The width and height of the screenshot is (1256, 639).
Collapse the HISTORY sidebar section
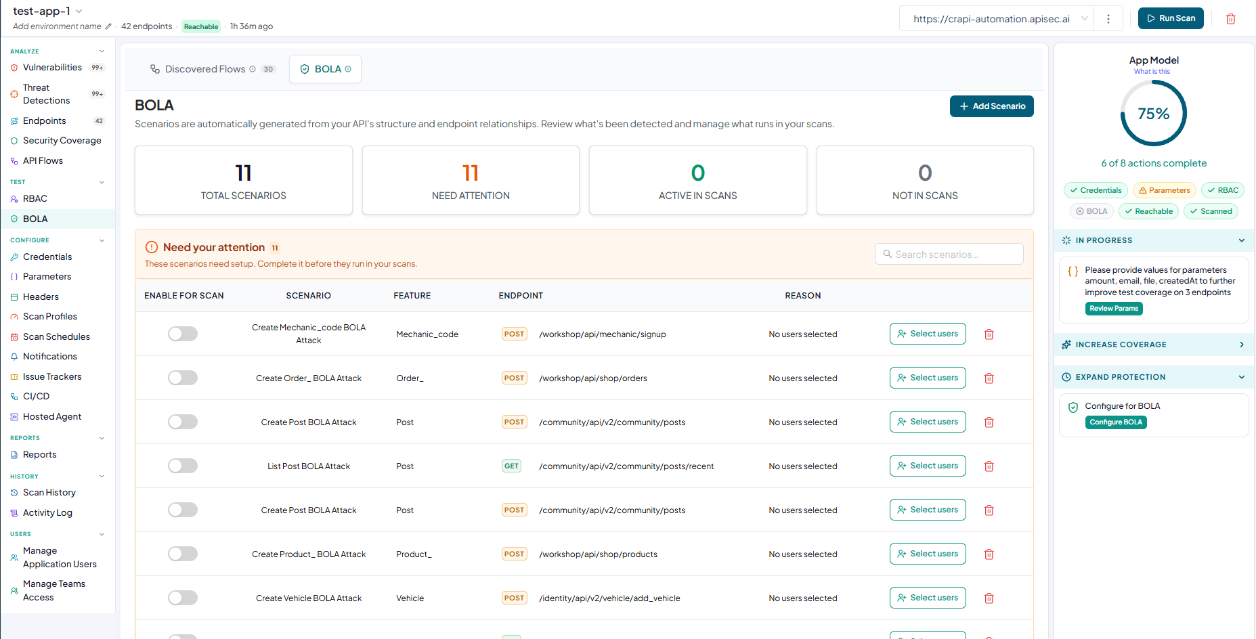[102, 477]
